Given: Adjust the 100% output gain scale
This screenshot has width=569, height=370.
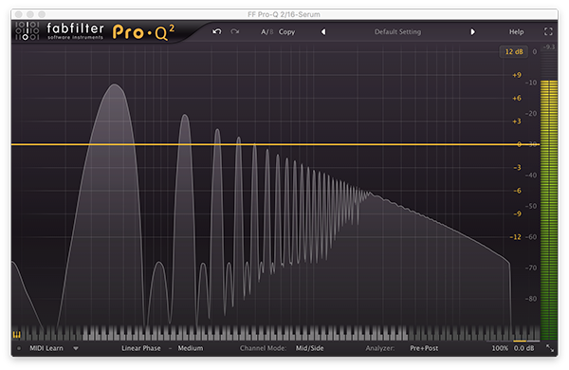Looking at the screenshot, I should 500,348.
